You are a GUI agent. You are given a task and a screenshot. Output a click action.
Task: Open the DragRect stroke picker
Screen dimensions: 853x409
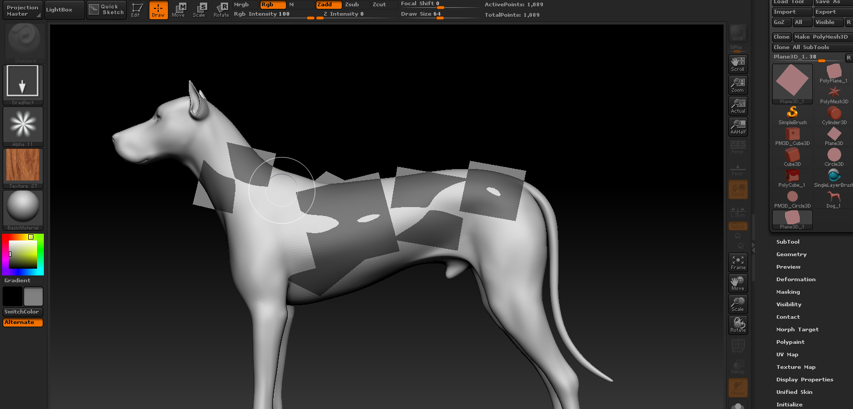click(23, 85)
